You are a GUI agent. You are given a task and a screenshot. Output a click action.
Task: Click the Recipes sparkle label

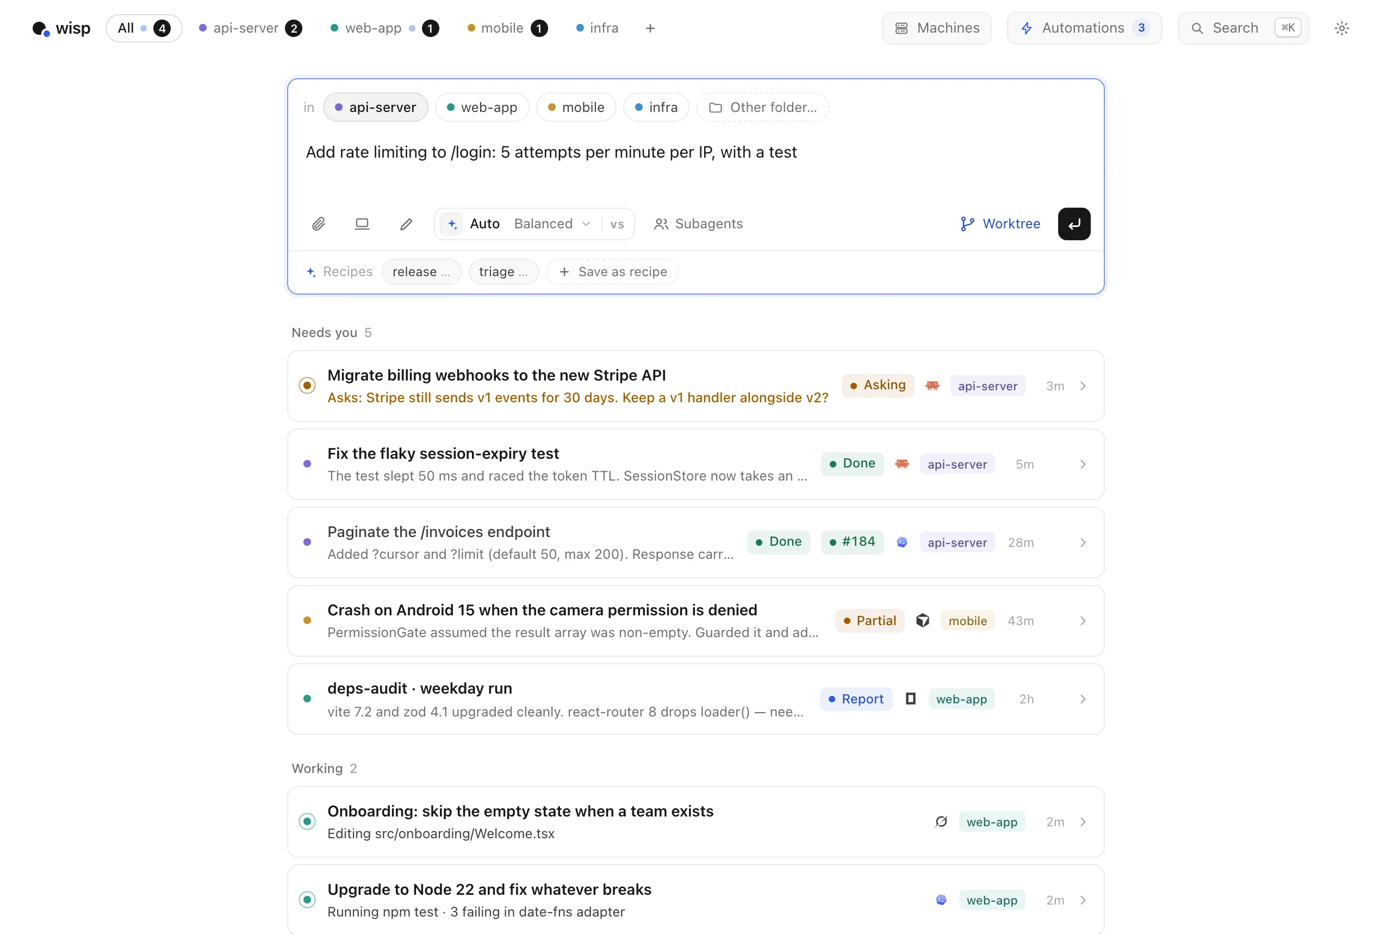pyautogui.click(x=339, y=272)
